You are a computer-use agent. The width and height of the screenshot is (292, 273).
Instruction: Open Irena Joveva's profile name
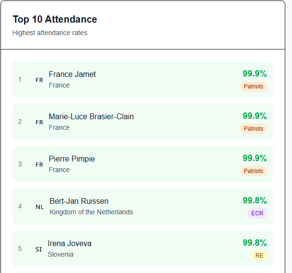[x=69, y=243]
